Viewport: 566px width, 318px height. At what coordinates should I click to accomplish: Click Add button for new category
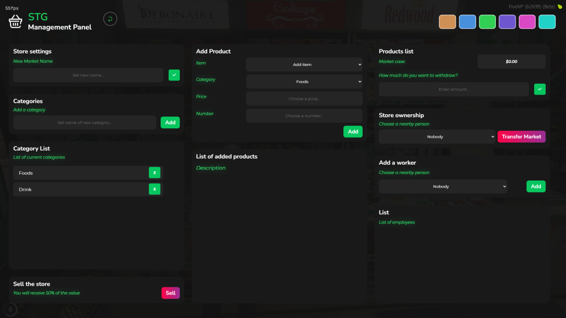[x=170, y=122]
